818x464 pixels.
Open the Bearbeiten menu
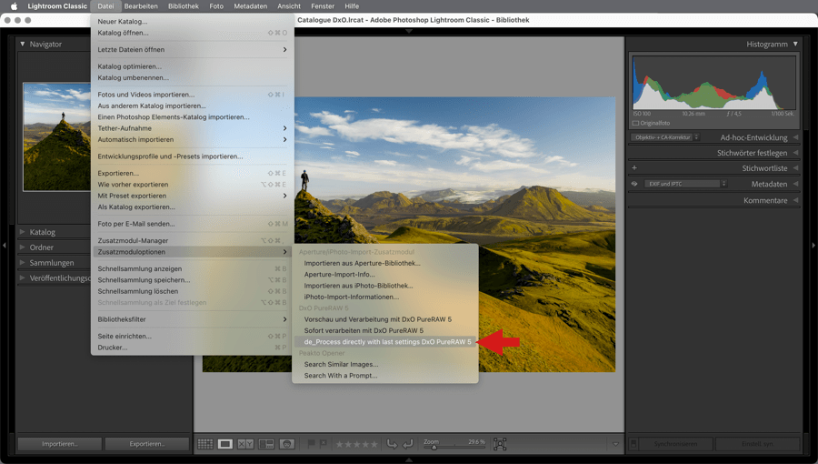(141, 6)
